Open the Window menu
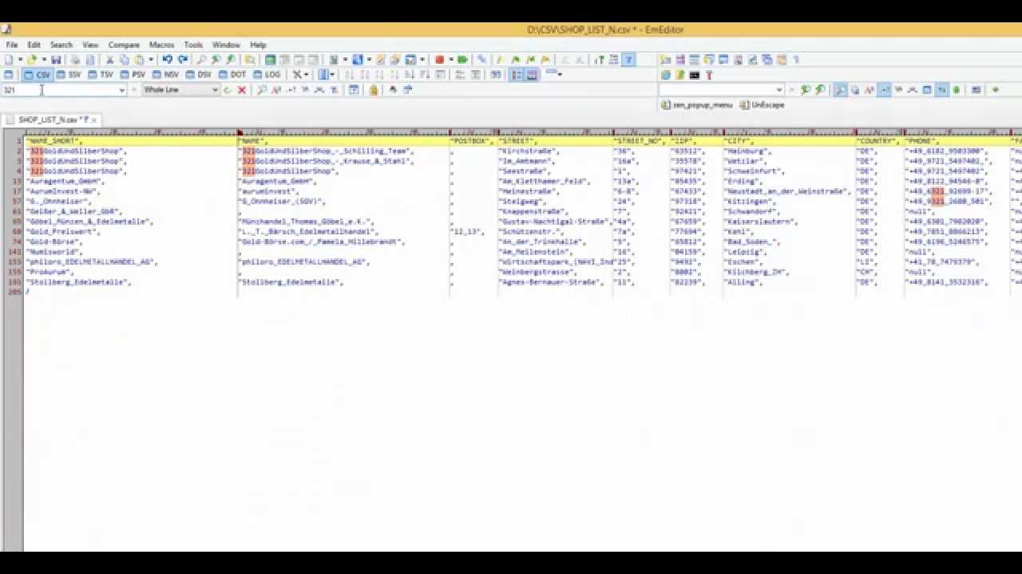The height and width of the screenshot is (574, 1022). pos(226,45)
